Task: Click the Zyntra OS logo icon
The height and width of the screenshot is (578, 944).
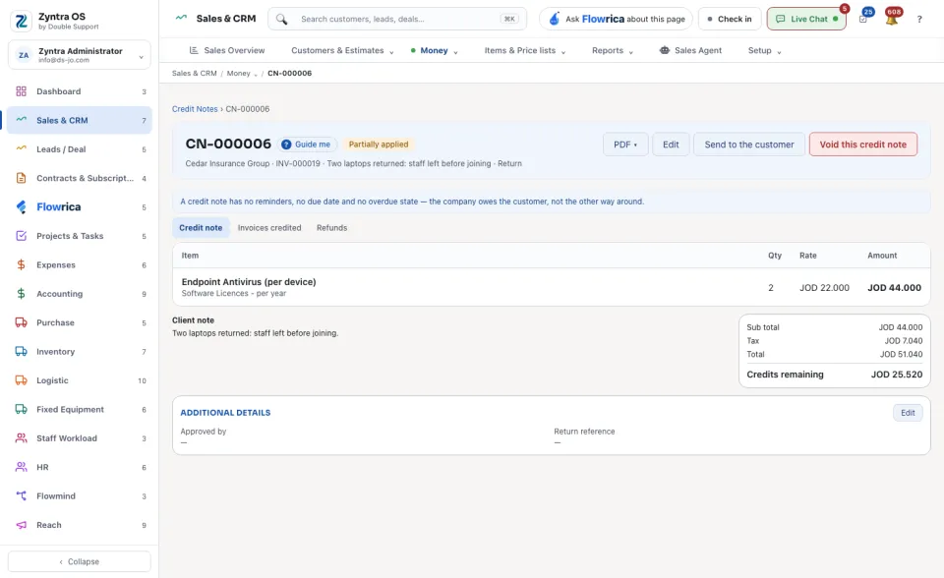Action: (x=21, y=21)
